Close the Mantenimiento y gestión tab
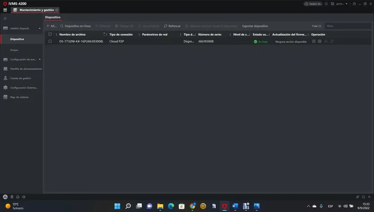Viewport: 374px width, 212px height. click(57, 10)
